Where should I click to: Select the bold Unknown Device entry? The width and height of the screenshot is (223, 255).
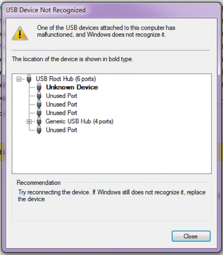click(x=72, y=87)
